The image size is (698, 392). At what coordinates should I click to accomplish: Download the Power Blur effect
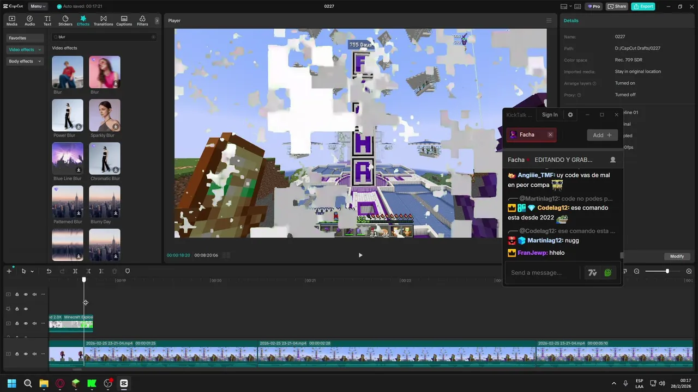tap(79, 126)
